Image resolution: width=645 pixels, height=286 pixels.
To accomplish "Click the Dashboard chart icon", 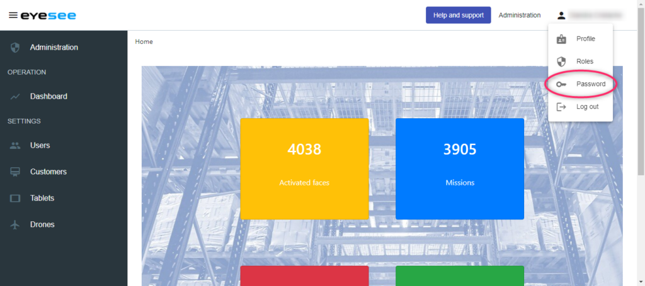I will 16,97.
